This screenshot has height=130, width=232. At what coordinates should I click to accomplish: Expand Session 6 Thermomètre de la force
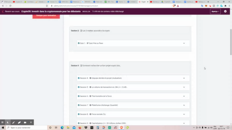[x=184, y=96]
